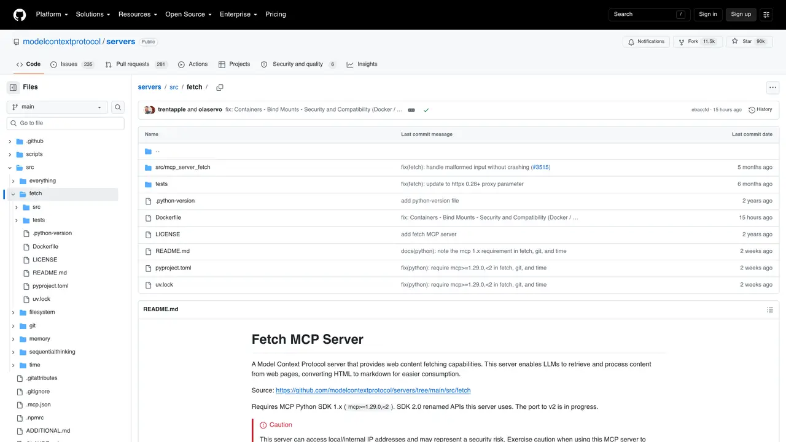This screenshot has width=786, height=442.
Task: Click the repository icon beside modelcontextprotocol
Action: point(17,42)
